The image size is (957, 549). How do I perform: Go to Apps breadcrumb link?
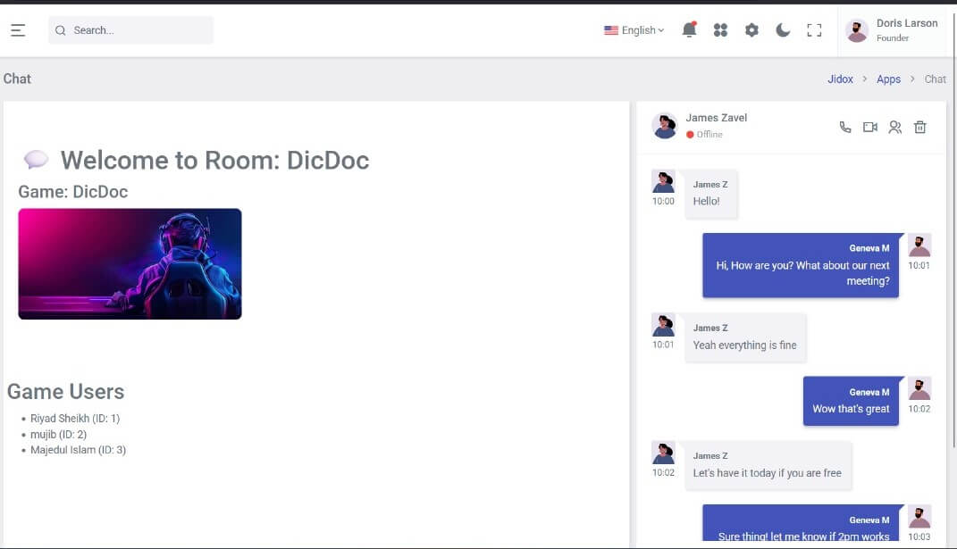(888, 79)
